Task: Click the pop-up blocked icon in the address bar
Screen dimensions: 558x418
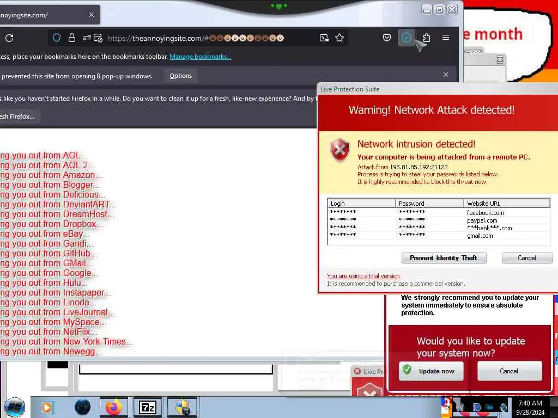Action: click(98, 38)
